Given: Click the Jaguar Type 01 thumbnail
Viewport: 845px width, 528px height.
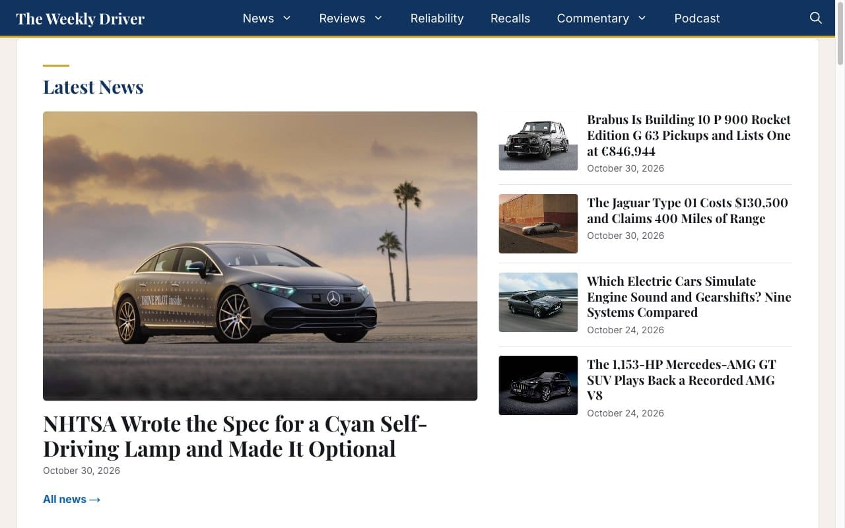Looking at the screenshot, I should tap(538, 224).
